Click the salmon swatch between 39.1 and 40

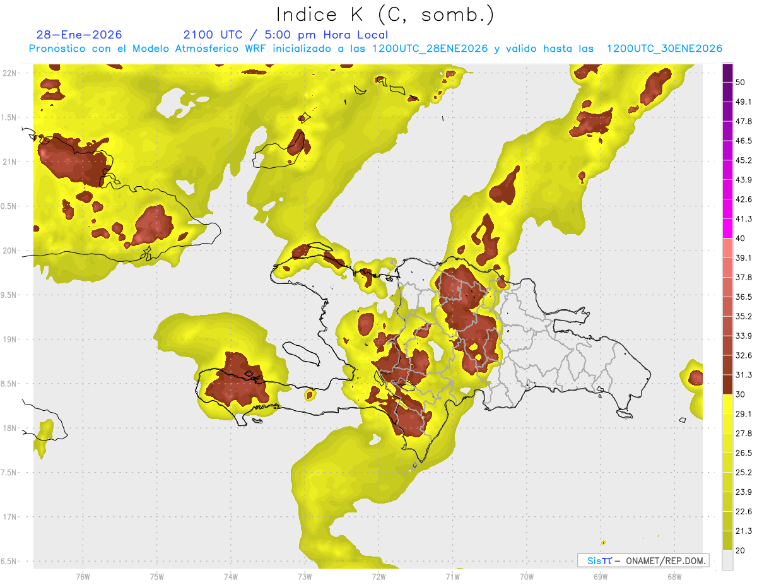pyautogui.click(x=727, y=248)
